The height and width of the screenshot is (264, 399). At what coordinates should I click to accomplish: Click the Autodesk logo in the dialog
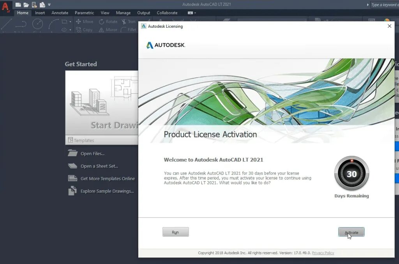[166, 45]
